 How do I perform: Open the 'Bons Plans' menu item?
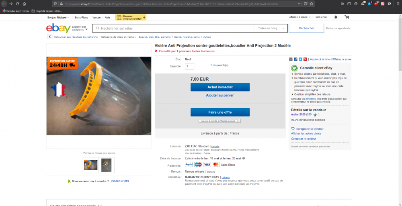pyautogui.click(x=81, y=18)
